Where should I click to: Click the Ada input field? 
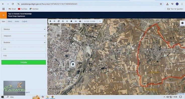point(24,49)
